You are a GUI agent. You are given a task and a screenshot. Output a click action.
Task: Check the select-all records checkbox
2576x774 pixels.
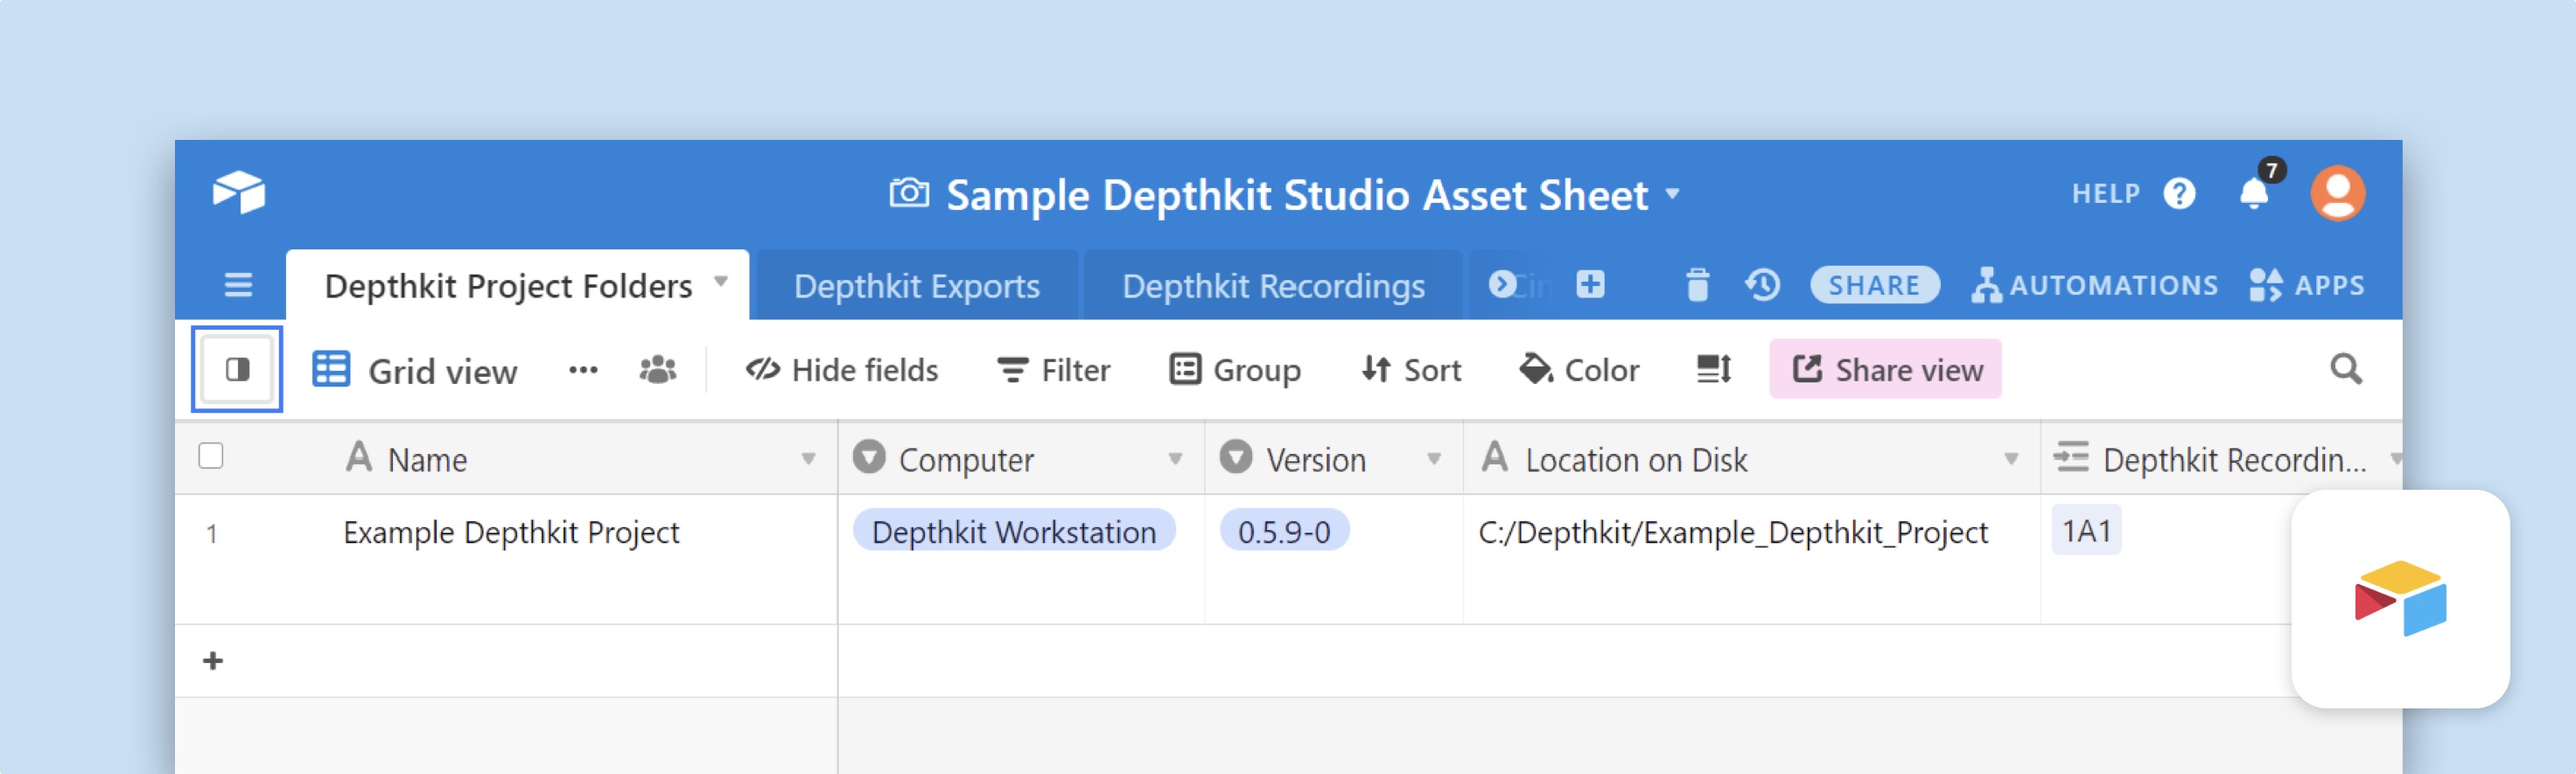coord(211,457)
